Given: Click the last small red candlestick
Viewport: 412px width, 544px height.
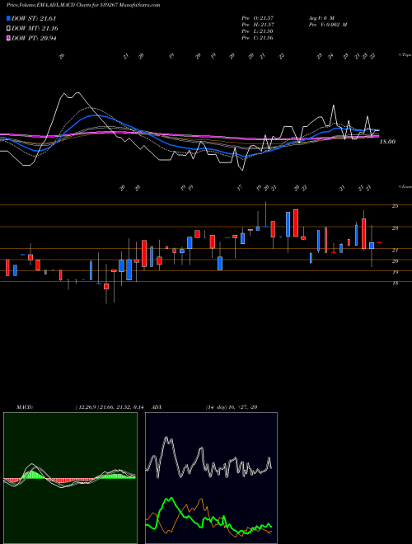Looking at the screenshot, I should coord(379,242).
